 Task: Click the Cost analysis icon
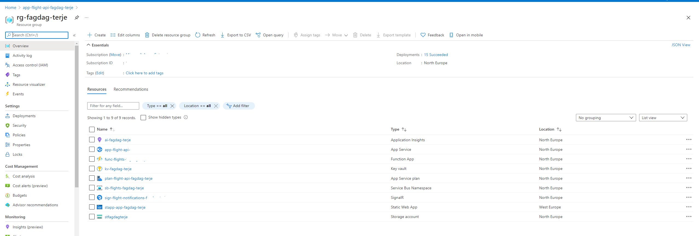pos(8,176)
